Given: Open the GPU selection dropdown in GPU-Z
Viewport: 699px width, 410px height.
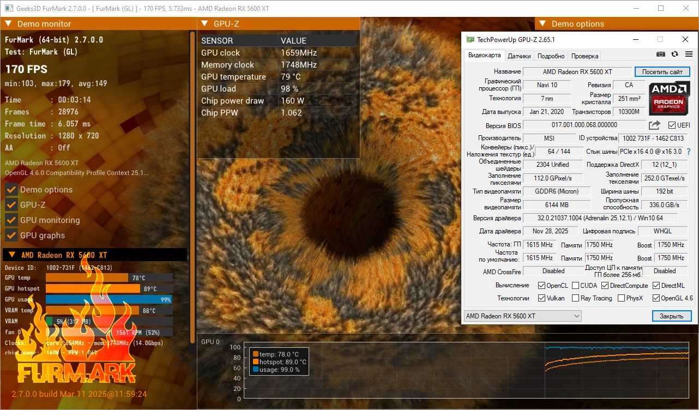Looking at the screenshot, I should pos(522,316).
